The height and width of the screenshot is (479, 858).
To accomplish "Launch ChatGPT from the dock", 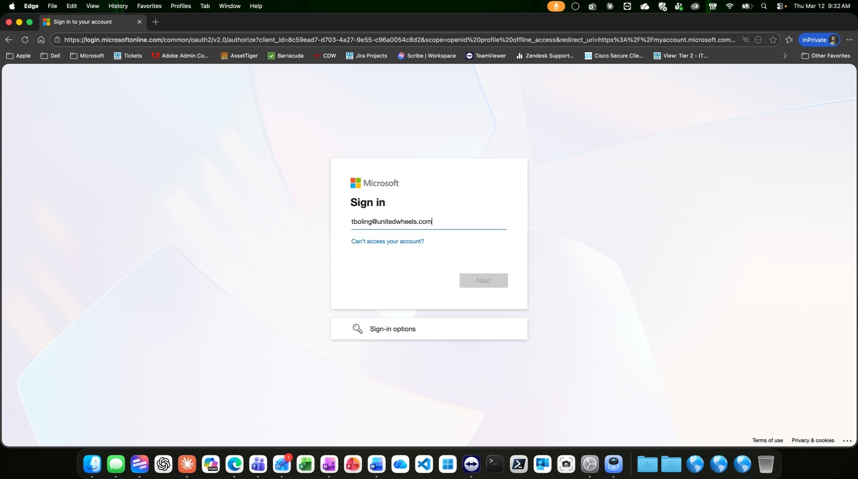I will pos(163,464).
